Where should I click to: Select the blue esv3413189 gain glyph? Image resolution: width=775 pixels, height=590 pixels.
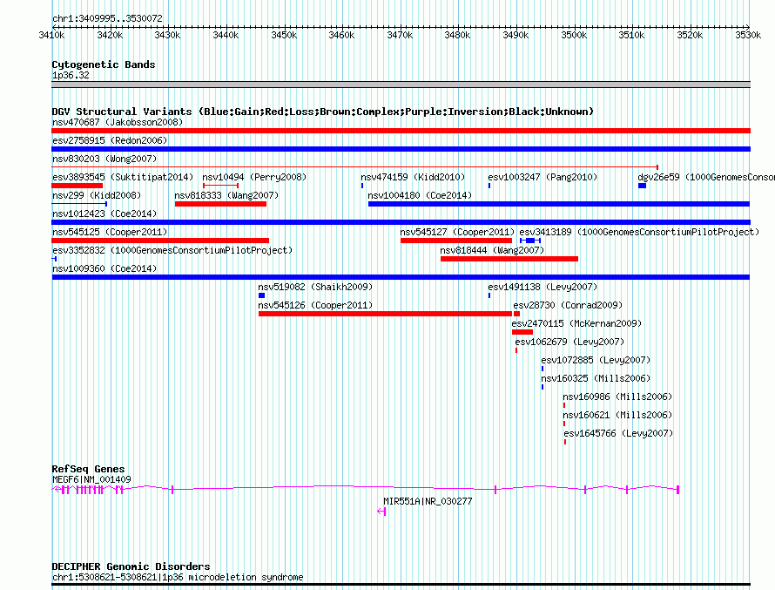530,241
